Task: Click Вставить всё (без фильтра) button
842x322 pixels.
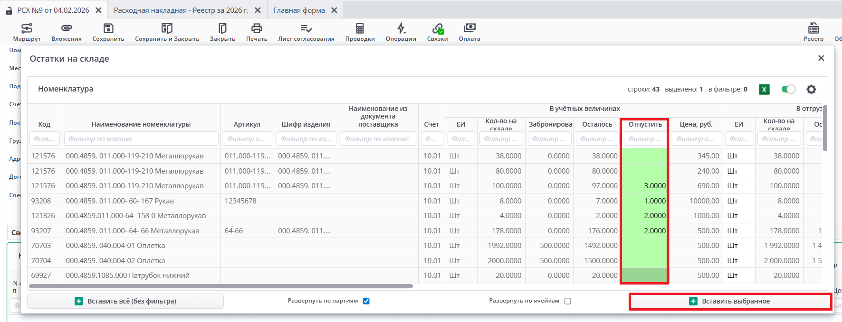Action: (125, 301)
